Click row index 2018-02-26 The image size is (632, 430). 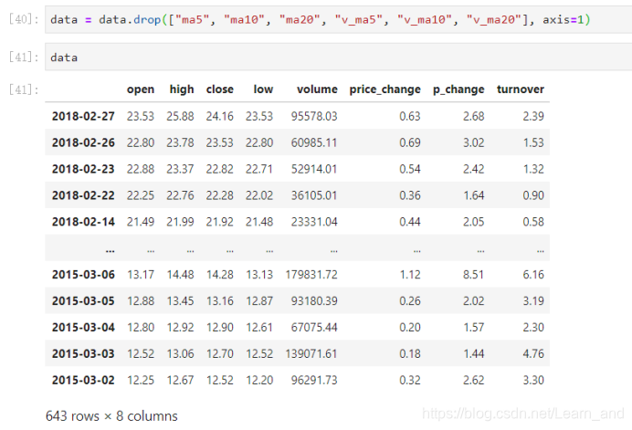coord(83,142)
